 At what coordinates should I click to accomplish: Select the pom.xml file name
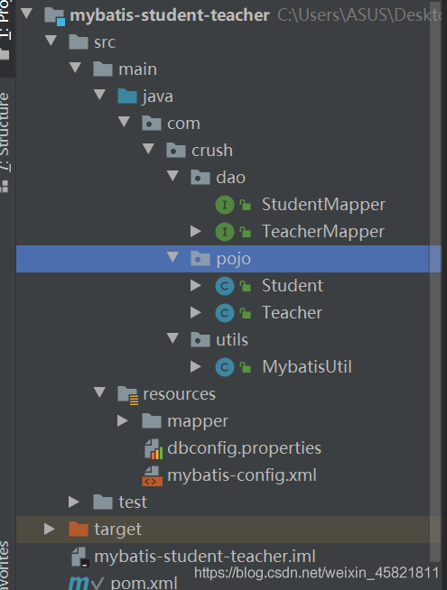point(144,583)
